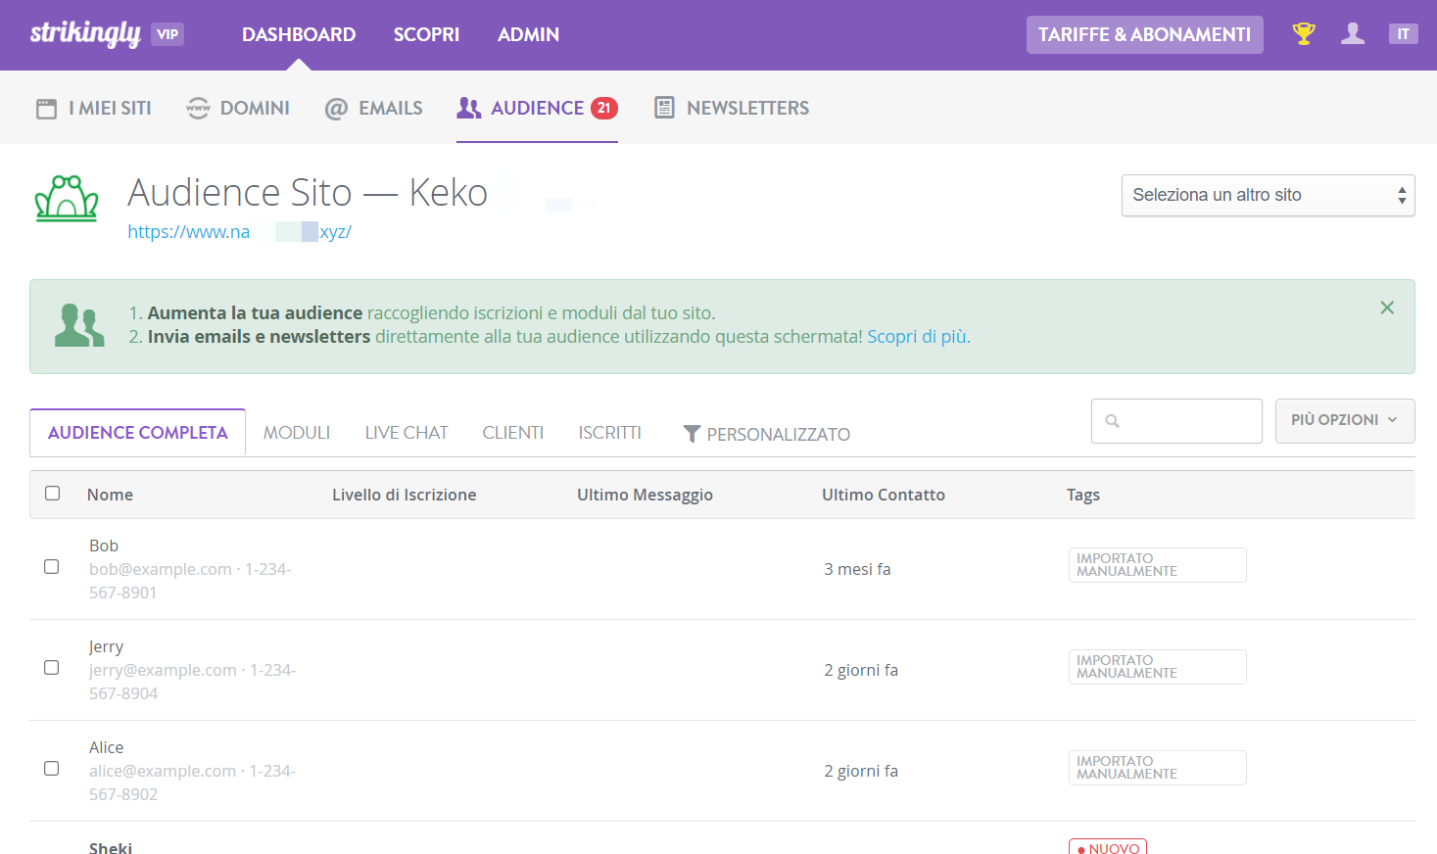Viewport: 1437px width, 854px height.
Task: Click jerry@example.com contact details
Action: (x=192, y=682)
